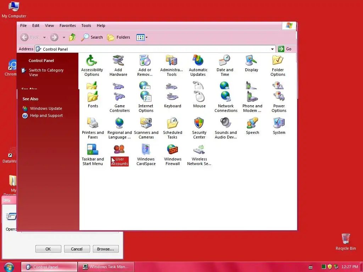
Task: Click the Control Panel taskbar button
Action: [49, 267]
